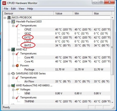
Task: Click the VIN0 value 0.90 V
Action: point(59,93)
